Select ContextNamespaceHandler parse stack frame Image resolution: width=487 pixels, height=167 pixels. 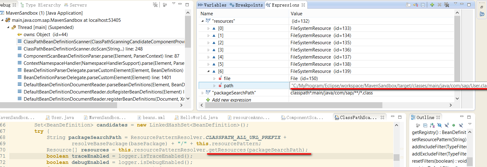[101, 63]
